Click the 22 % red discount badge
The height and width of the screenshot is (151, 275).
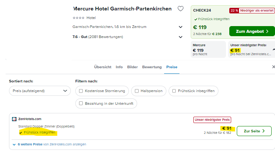(234, 10)
